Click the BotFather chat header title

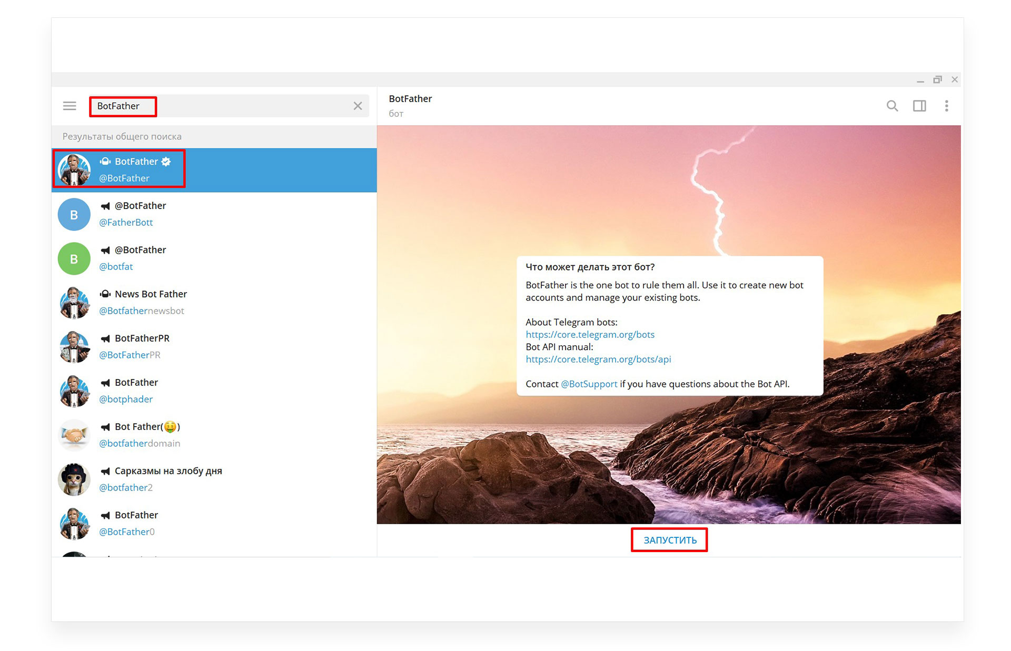pyautogui.click(x=410, y=99)
